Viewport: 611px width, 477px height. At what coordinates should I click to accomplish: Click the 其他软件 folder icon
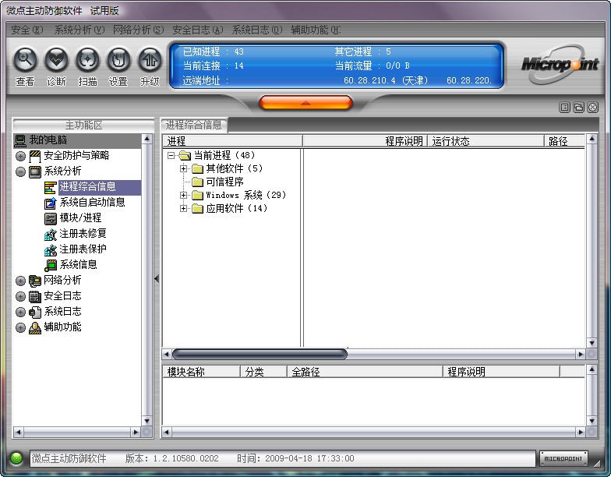(198, 168)
